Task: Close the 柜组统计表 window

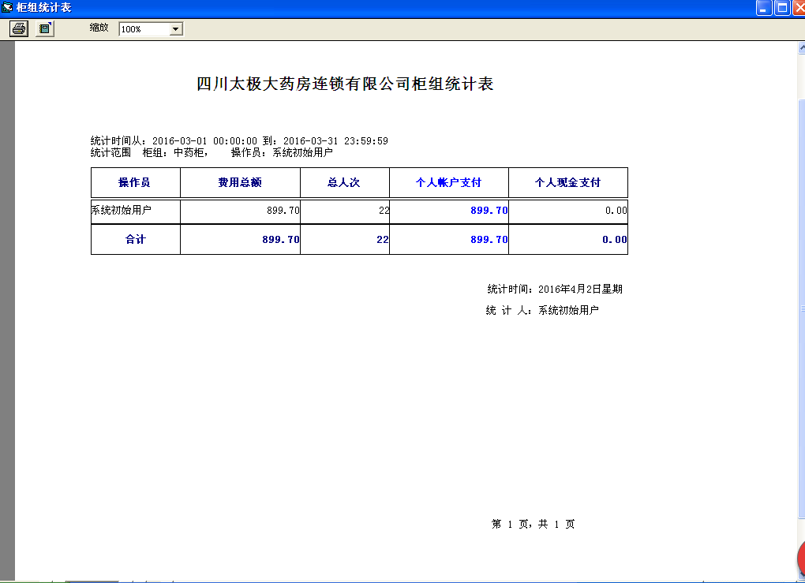Action: (799, 8)
